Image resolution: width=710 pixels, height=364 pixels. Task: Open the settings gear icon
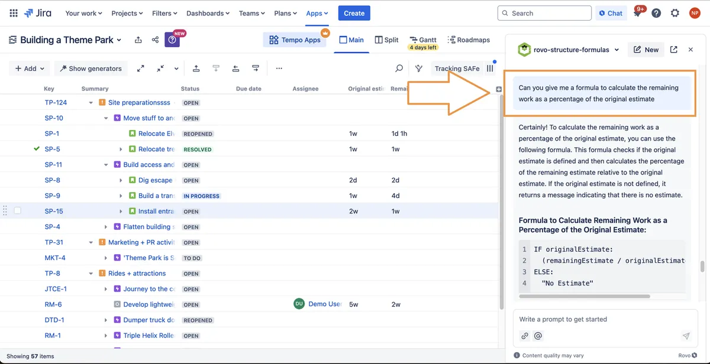(x=675, y=13)
